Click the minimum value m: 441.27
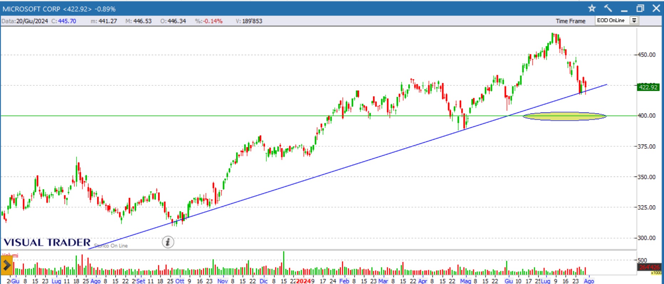664x284 pixels. point(104,21)
